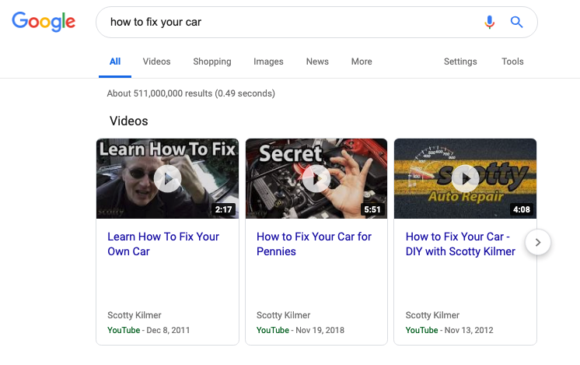Play the Scotty Auto Repair video thumbnail

click(x=466, y=178)
